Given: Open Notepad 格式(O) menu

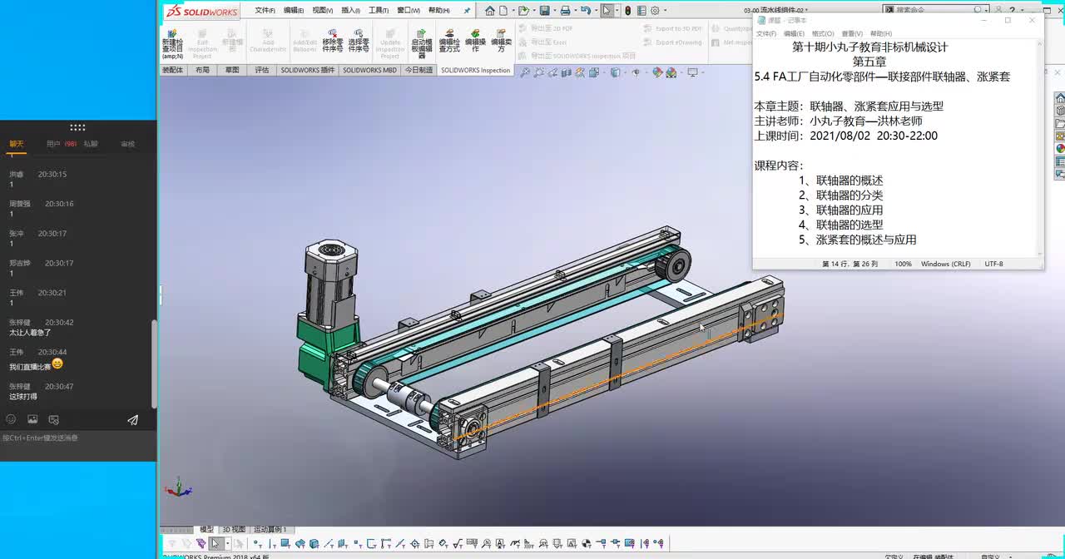Looking at the screenshot, I should point(823,34).
